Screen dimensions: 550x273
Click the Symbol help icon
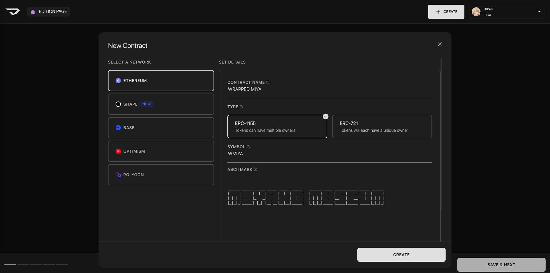pos(248,147)
